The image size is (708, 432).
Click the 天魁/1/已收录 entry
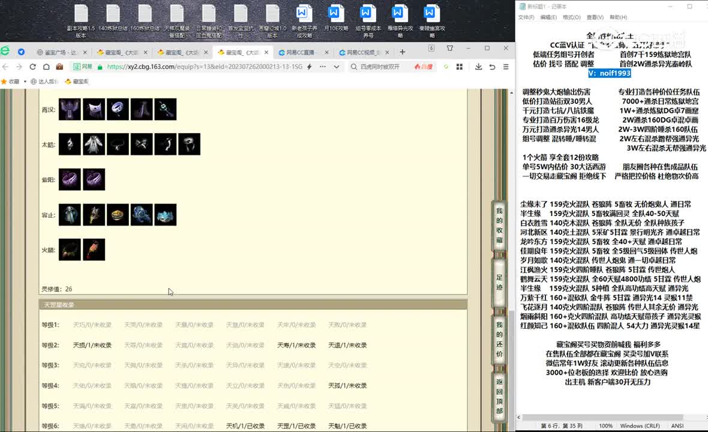pos(347,426)
